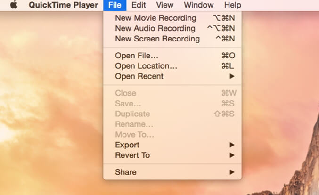The width and height of the screenshot is (319, 195).
Task: Open the QuickTime Player application menu
Action: pos(63,5)
